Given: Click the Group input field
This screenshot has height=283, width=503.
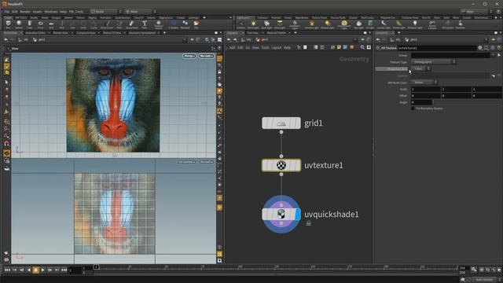Looking at the screenshot, I should (450, 55).
